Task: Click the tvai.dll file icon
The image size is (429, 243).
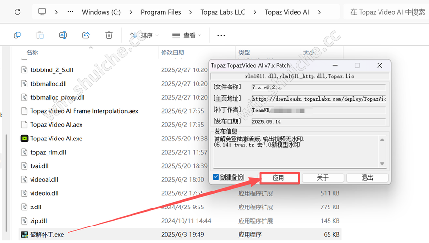Action: [24, 166]
